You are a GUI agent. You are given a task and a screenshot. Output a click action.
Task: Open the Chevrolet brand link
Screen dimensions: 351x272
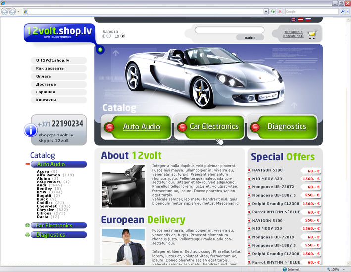pos(47,206)
